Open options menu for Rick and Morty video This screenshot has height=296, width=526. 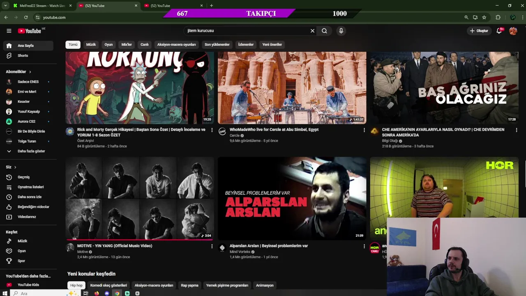[x=212, y=130]
